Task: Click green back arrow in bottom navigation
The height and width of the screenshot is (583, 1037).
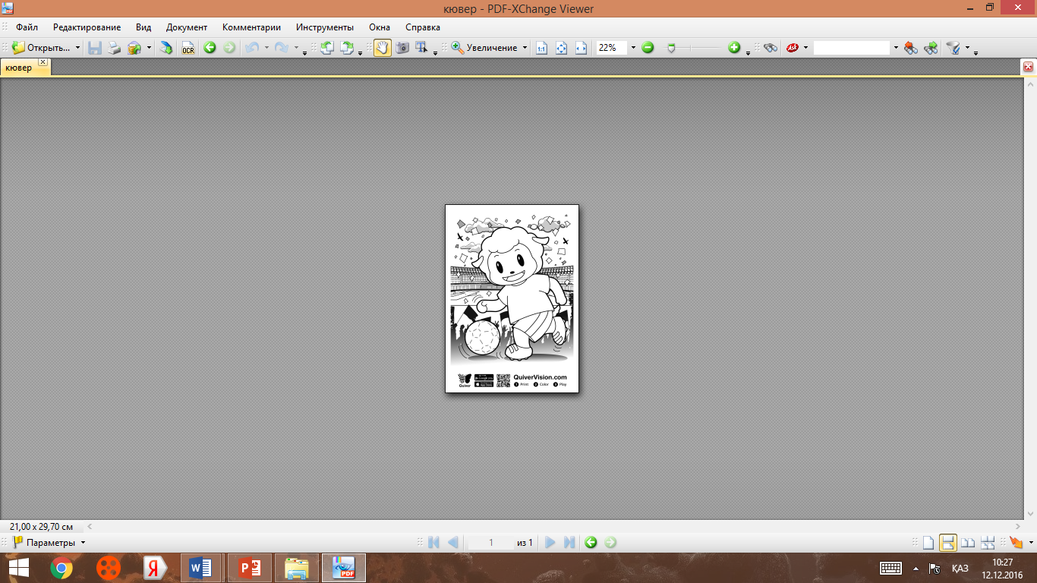Action: [x=591, y=543]
